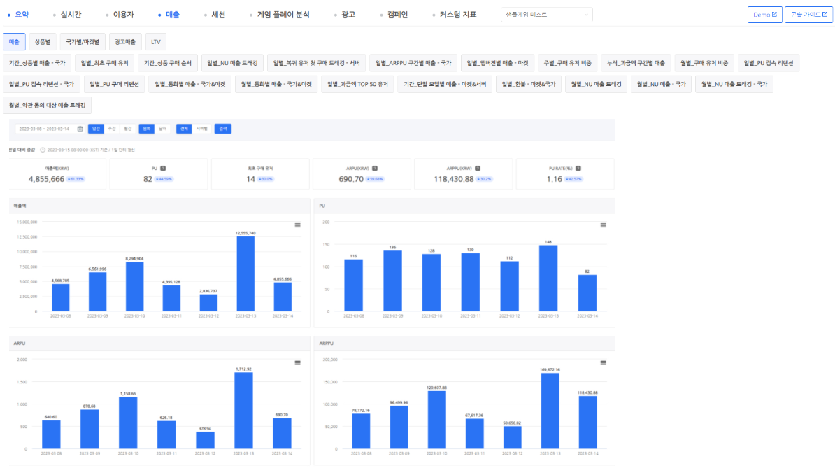This screenshot has height=468, width=835.
Task: Open the date range calendar icon
Action: coord(80,129)
